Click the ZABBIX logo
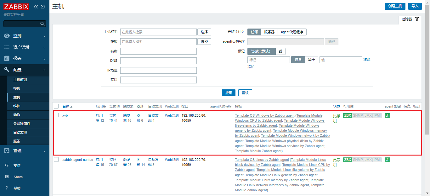Viewport: 430px width, 196px height. (x=16, y=7)
